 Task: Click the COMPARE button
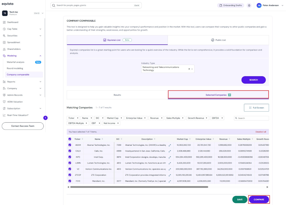pyautogui.click(x=259, y=200)
